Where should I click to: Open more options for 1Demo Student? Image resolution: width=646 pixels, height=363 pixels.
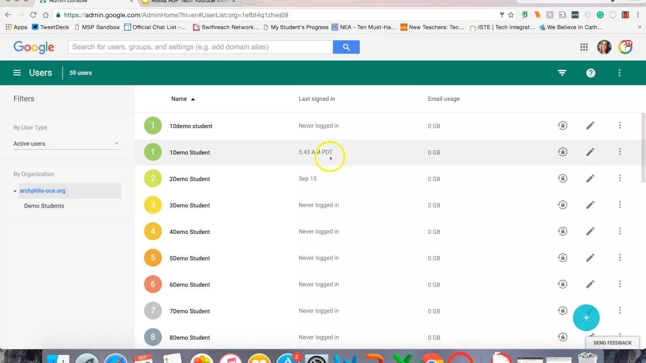point(620,152)
